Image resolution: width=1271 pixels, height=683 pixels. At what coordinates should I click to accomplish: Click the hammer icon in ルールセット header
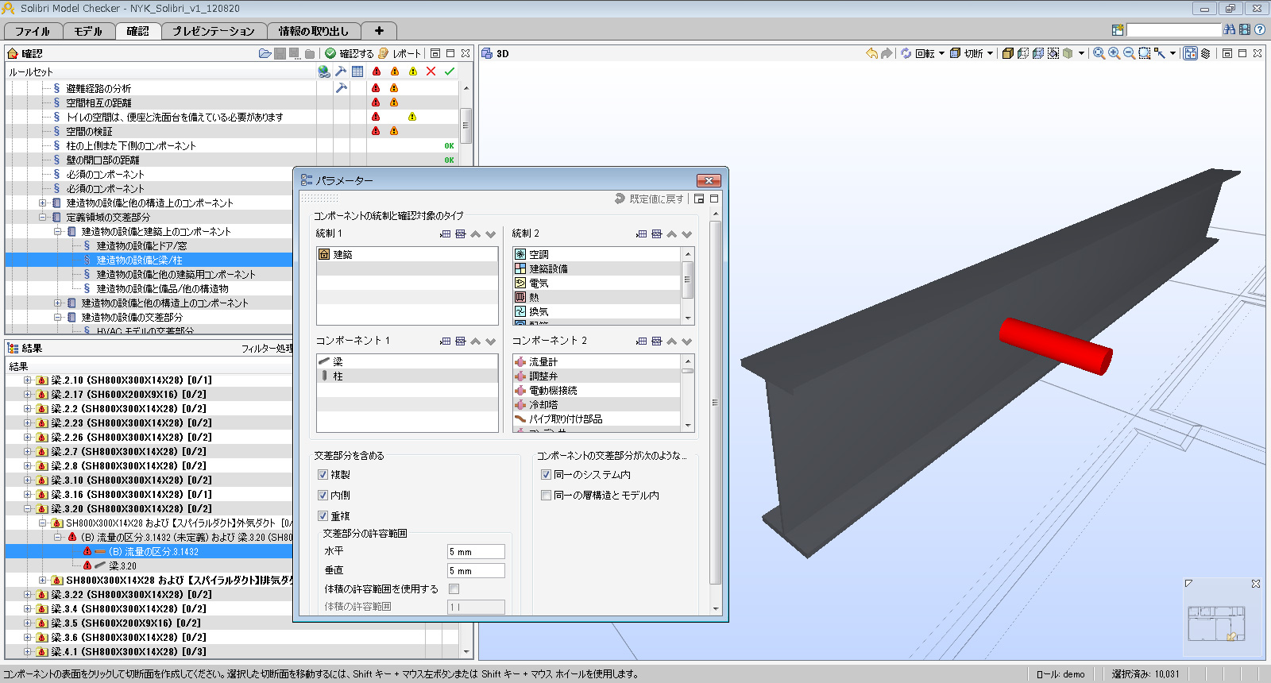(x=341, y=71)
